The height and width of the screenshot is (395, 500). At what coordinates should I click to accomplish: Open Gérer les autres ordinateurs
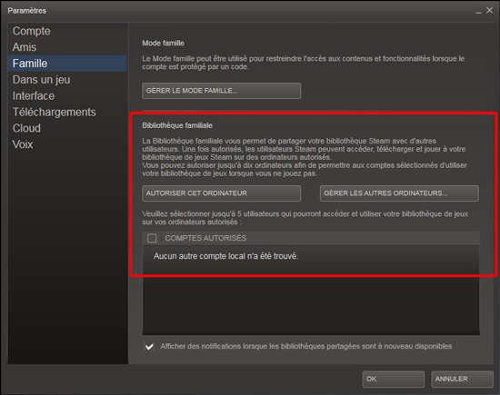pyautogui.click(x=399, y=193)
